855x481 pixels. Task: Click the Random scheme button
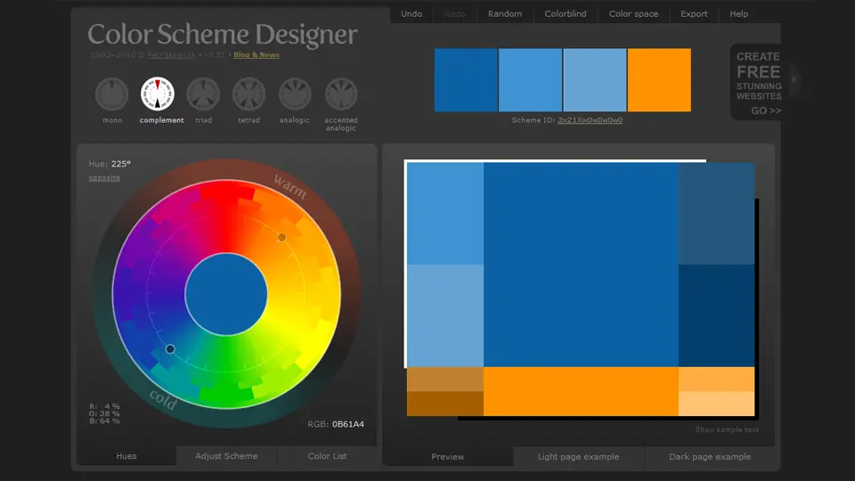point(505,14)
